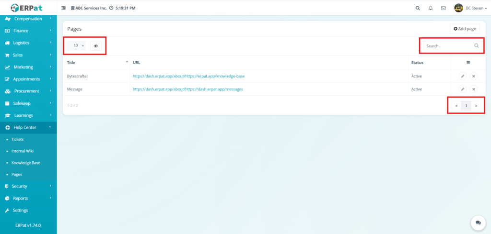Open the notifications bell

pos(431,8)
